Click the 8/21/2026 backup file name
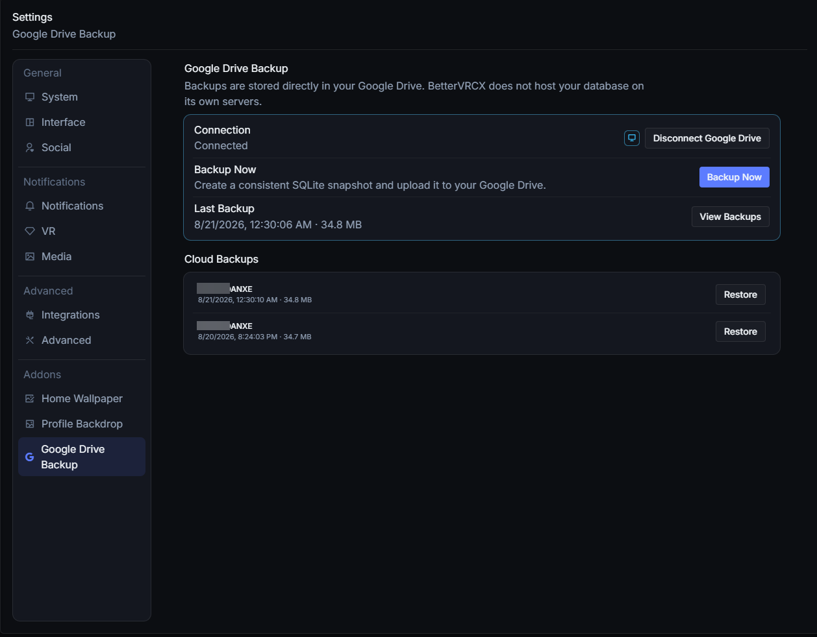 [x=225, y=289]
